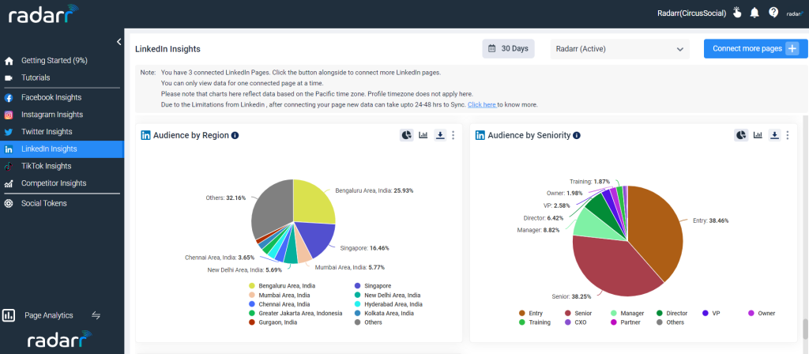
Task: Click the Tutorials video camera icon
Action: point(8,78)
